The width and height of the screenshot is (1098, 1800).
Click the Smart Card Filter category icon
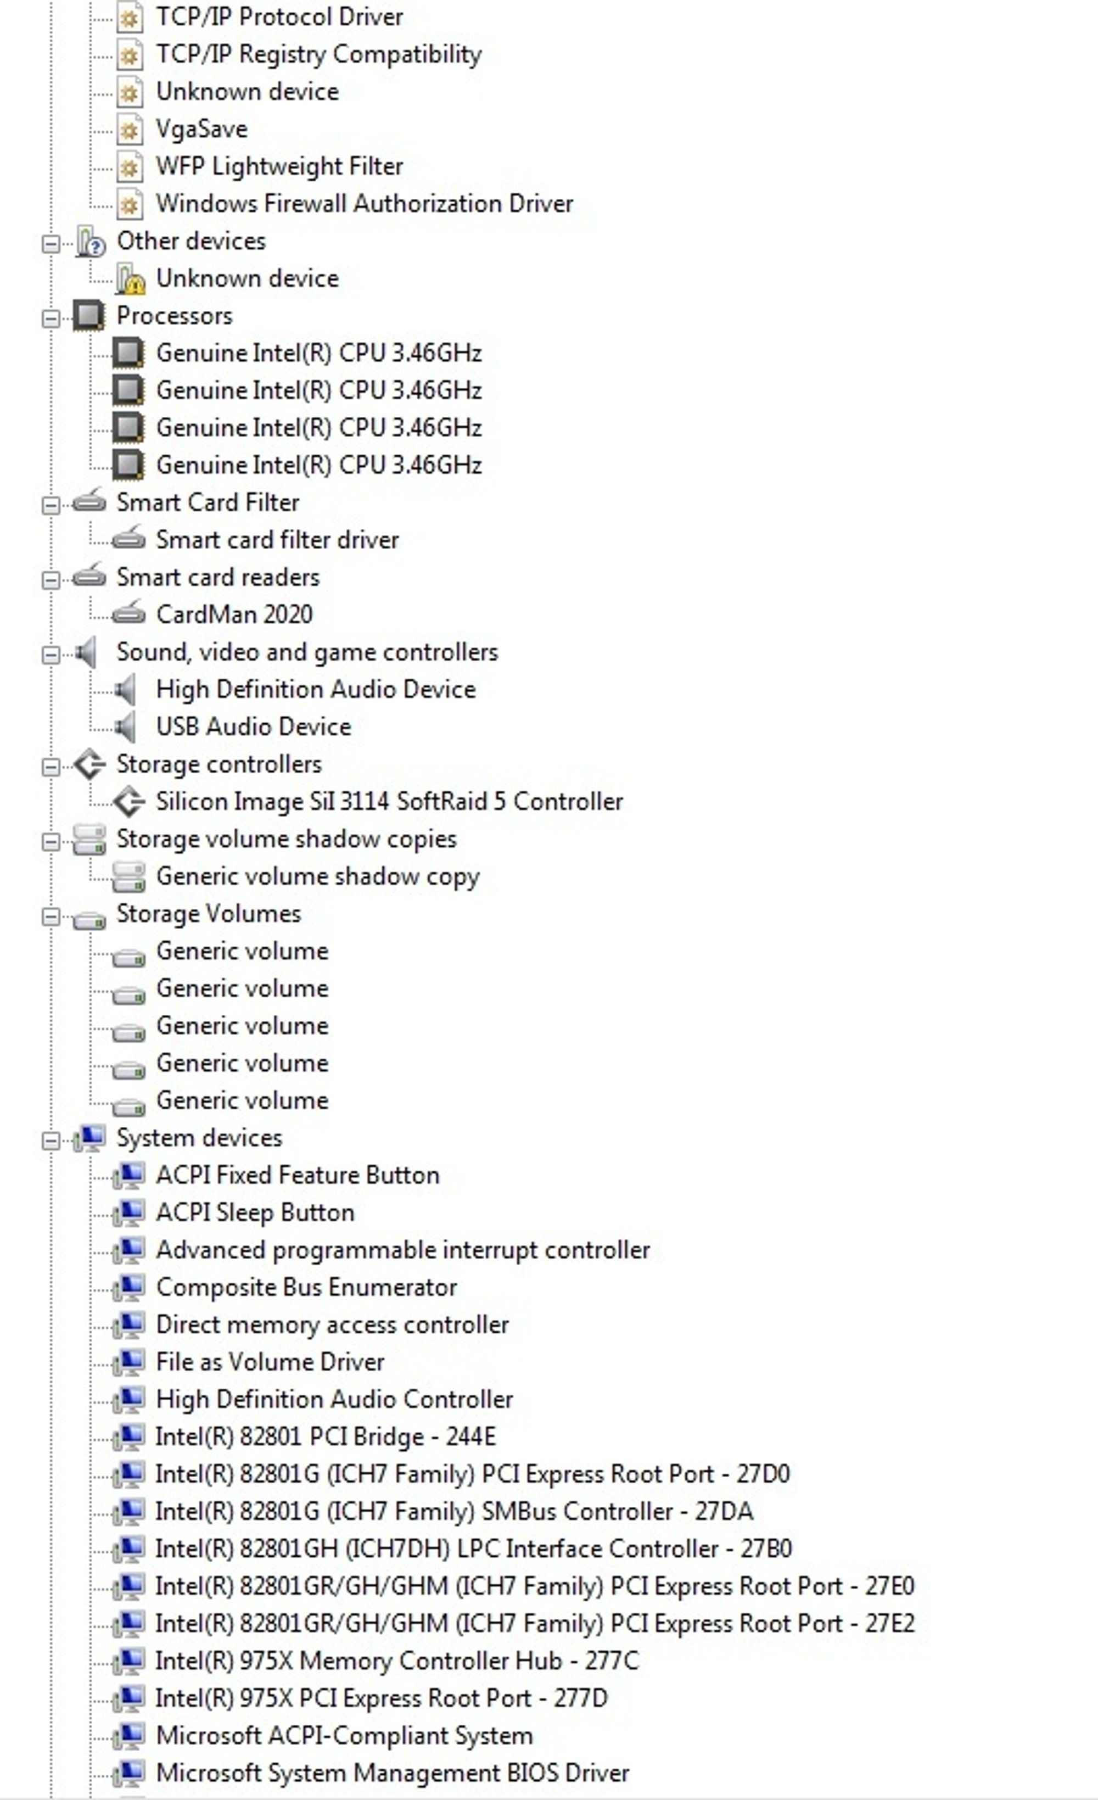point(89,501)
